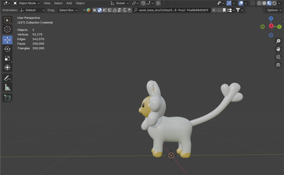Open the Add menu
284x175 pixels.
69,3
